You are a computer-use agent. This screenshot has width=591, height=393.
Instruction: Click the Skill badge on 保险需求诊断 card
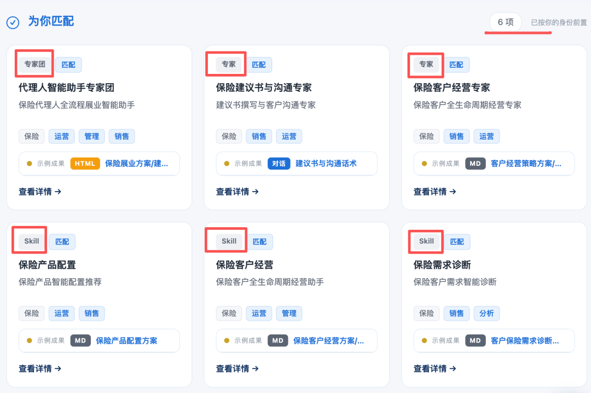426,241
